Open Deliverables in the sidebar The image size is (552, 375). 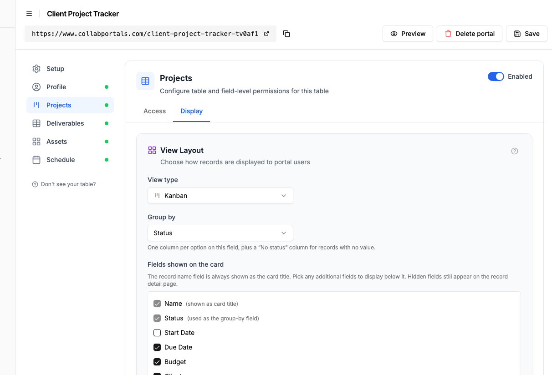pos(70,123)
